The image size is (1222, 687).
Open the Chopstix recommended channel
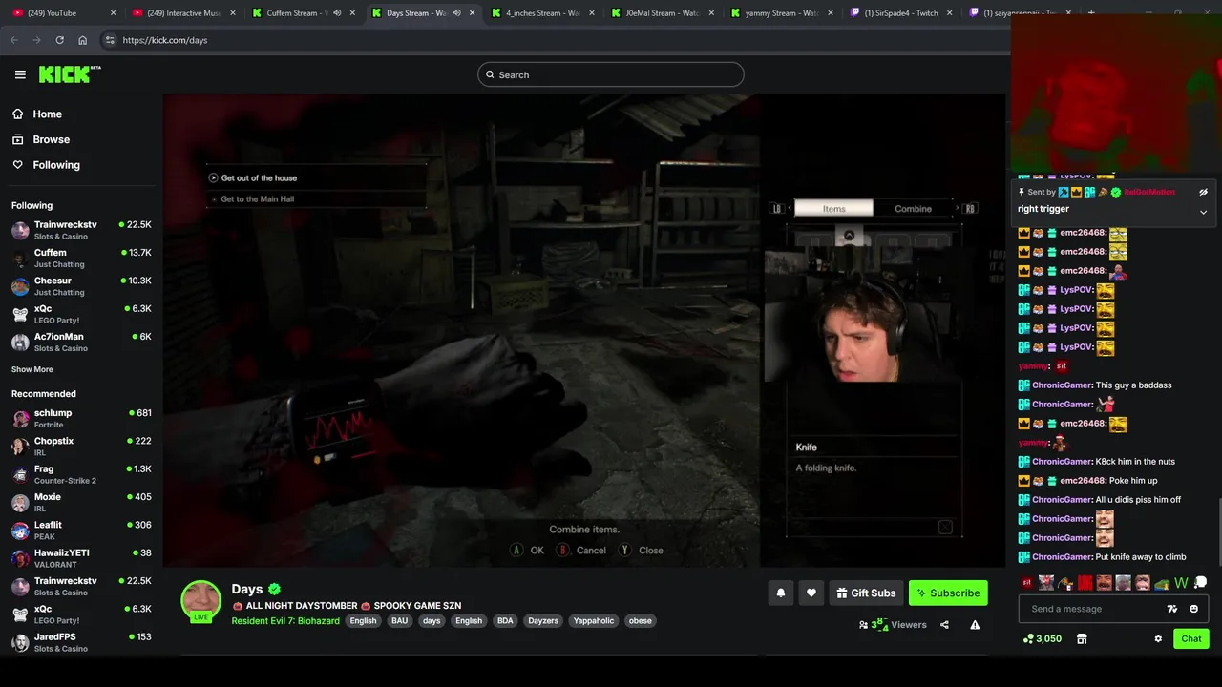81,447
